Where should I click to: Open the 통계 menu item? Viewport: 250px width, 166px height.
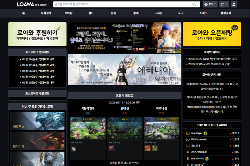136,13
